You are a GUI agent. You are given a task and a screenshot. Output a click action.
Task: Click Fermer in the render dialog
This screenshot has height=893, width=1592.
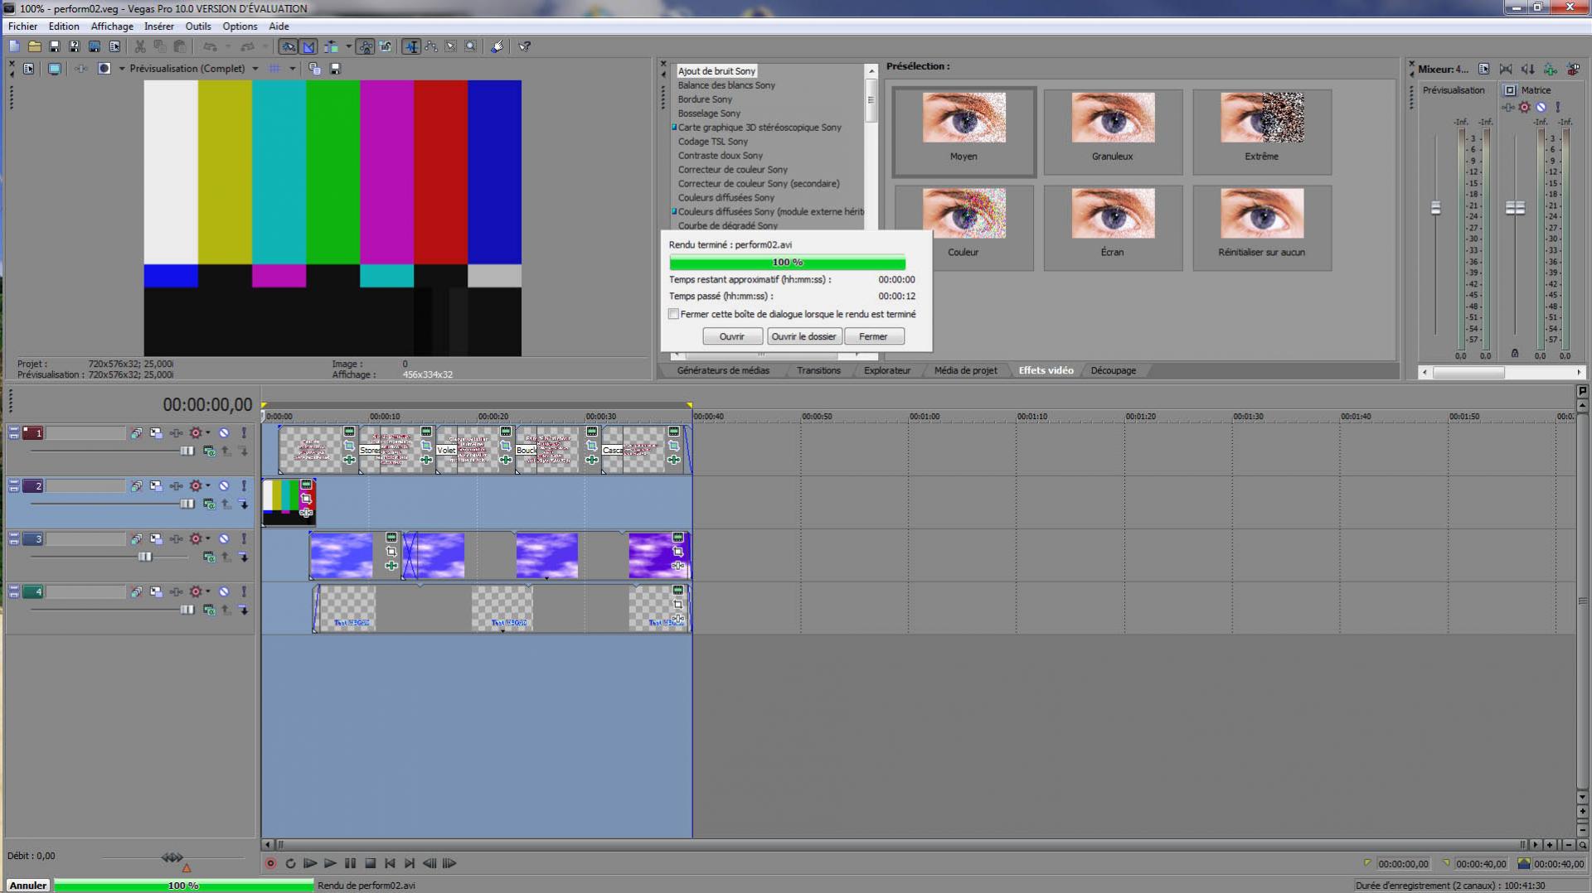[872, 336]
